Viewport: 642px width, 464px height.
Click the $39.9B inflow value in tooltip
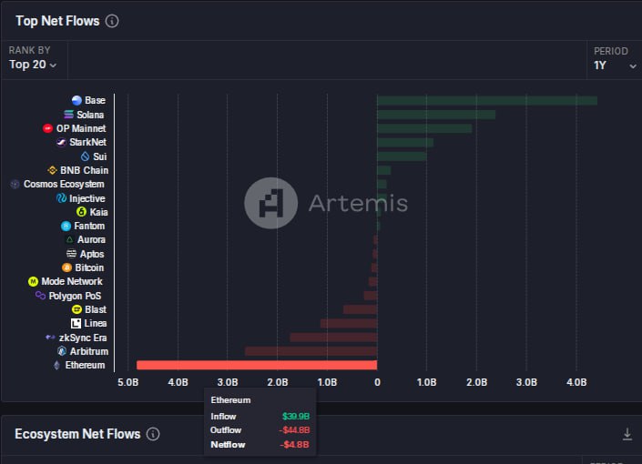[296, 416]
